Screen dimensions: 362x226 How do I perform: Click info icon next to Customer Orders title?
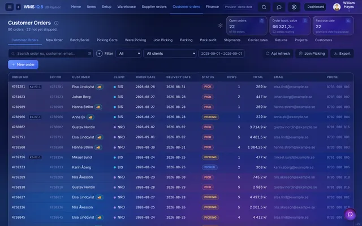click(56, 23)
